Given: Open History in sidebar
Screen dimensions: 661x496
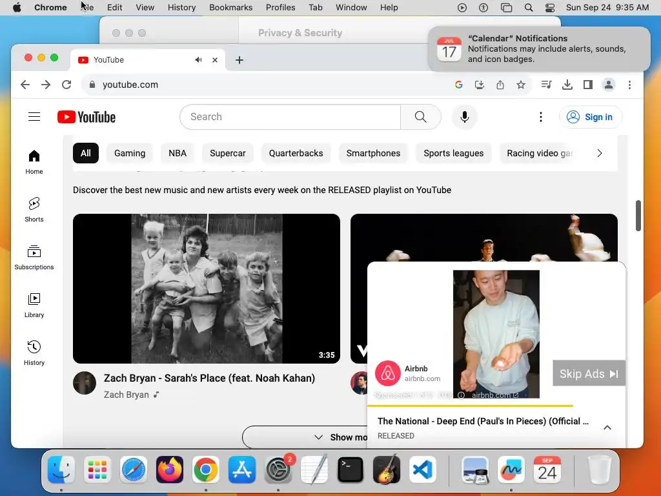Looking at the screenshot, I should pyautogui.click(x=34, y=353).
